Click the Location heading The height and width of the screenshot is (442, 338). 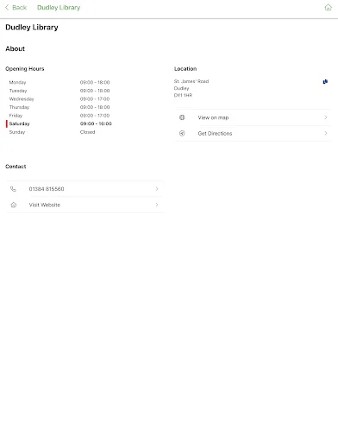pyautogui.click(x=185, y=69)
